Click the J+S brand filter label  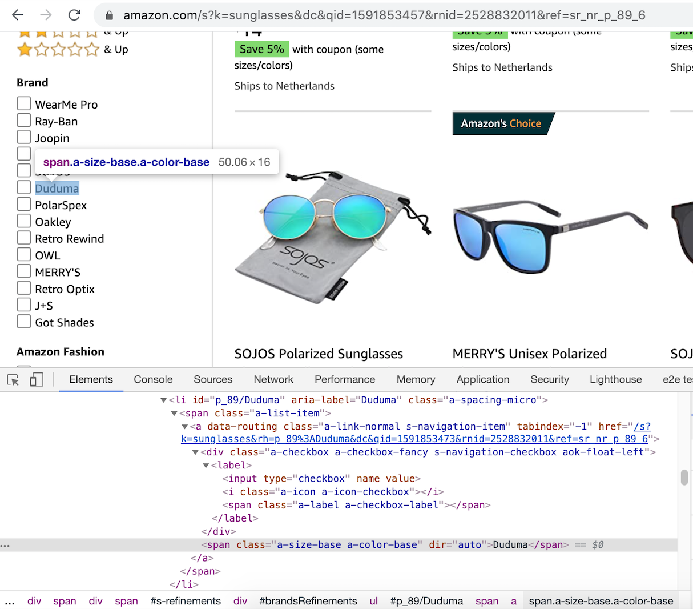44,306
